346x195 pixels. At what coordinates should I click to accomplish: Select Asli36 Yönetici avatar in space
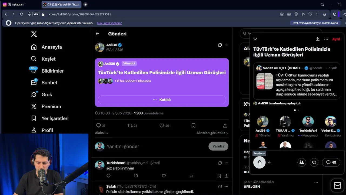click(263, 122)
